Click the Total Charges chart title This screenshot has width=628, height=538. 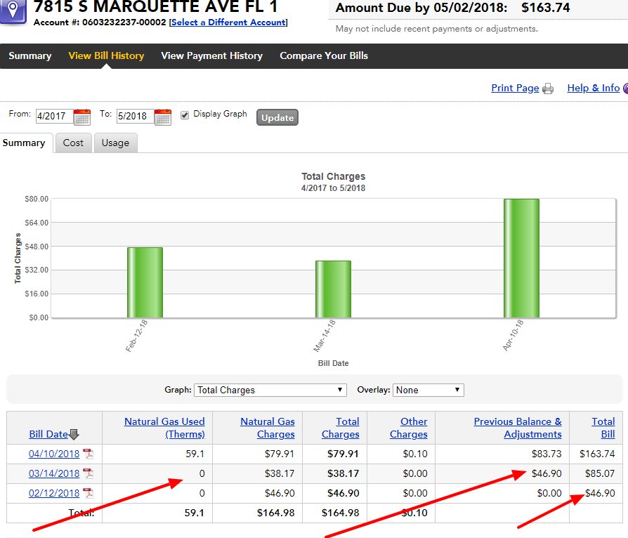pos(333,177)
